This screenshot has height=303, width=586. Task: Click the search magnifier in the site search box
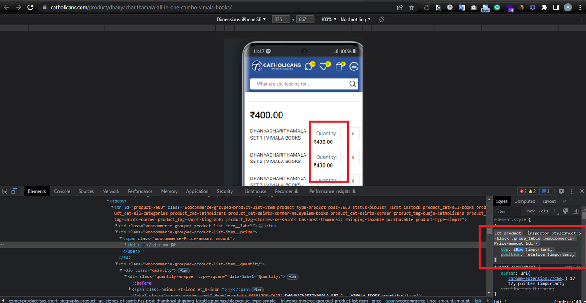click(353, 84)
